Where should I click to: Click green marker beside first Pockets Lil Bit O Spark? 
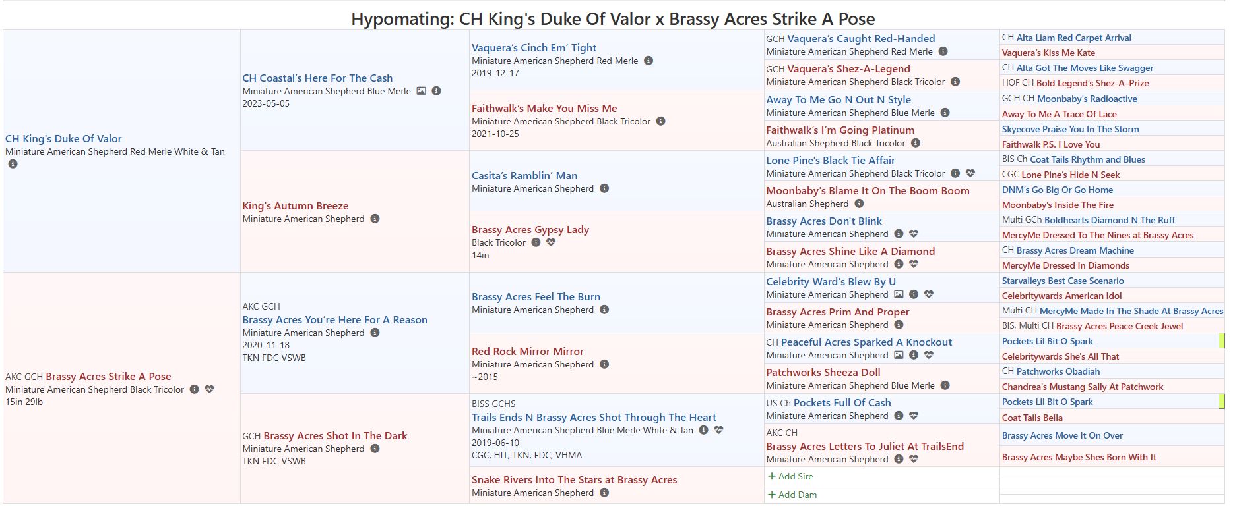[1222, 341]
